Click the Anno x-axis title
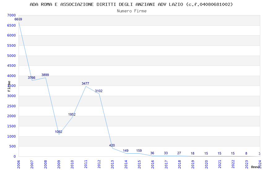Viewport: 263px width, 170px height. (255, 167)
